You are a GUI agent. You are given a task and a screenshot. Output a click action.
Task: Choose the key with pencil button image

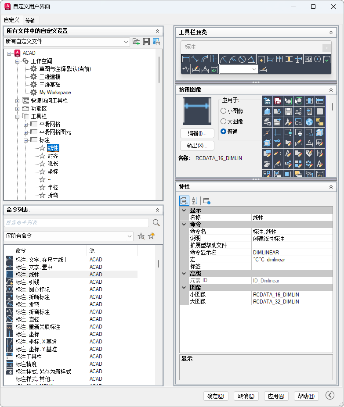[277, 143]
